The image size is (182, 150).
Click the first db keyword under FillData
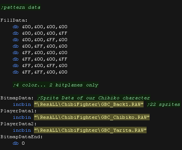click(16, 27)
